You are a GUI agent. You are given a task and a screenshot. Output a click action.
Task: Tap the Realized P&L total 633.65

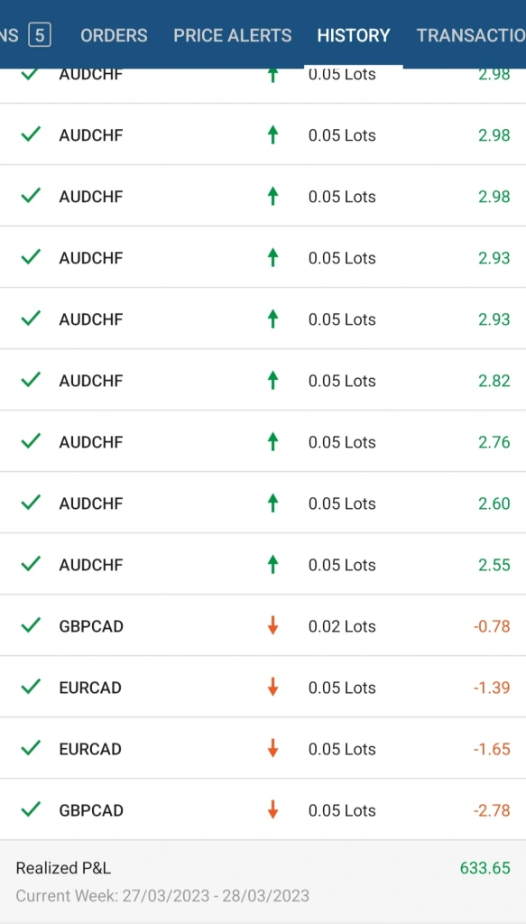[x=484, y=867]
